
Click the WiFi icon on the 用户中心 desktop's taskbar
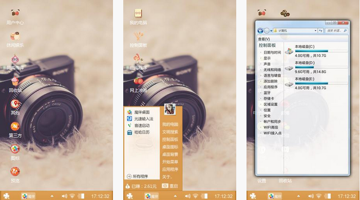tap(72, 196)
